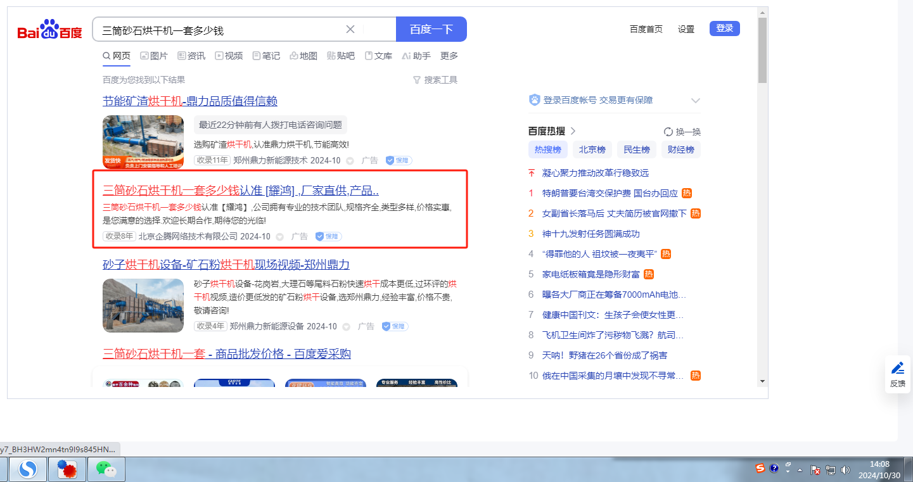Click the page vertical scrollbar thumb

(762, 51)
